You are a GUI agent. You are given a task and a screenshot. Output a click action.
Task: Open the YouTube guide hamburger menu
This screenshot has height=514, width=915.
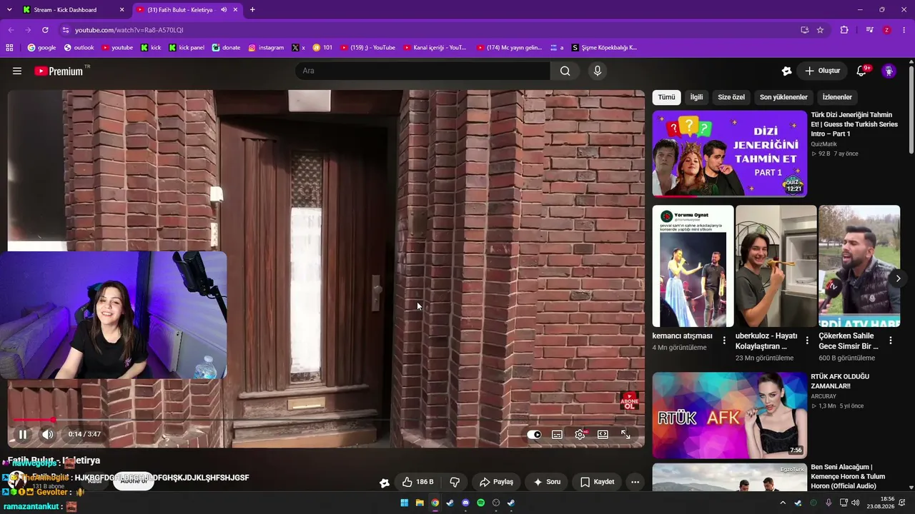[x=17, y=71]
